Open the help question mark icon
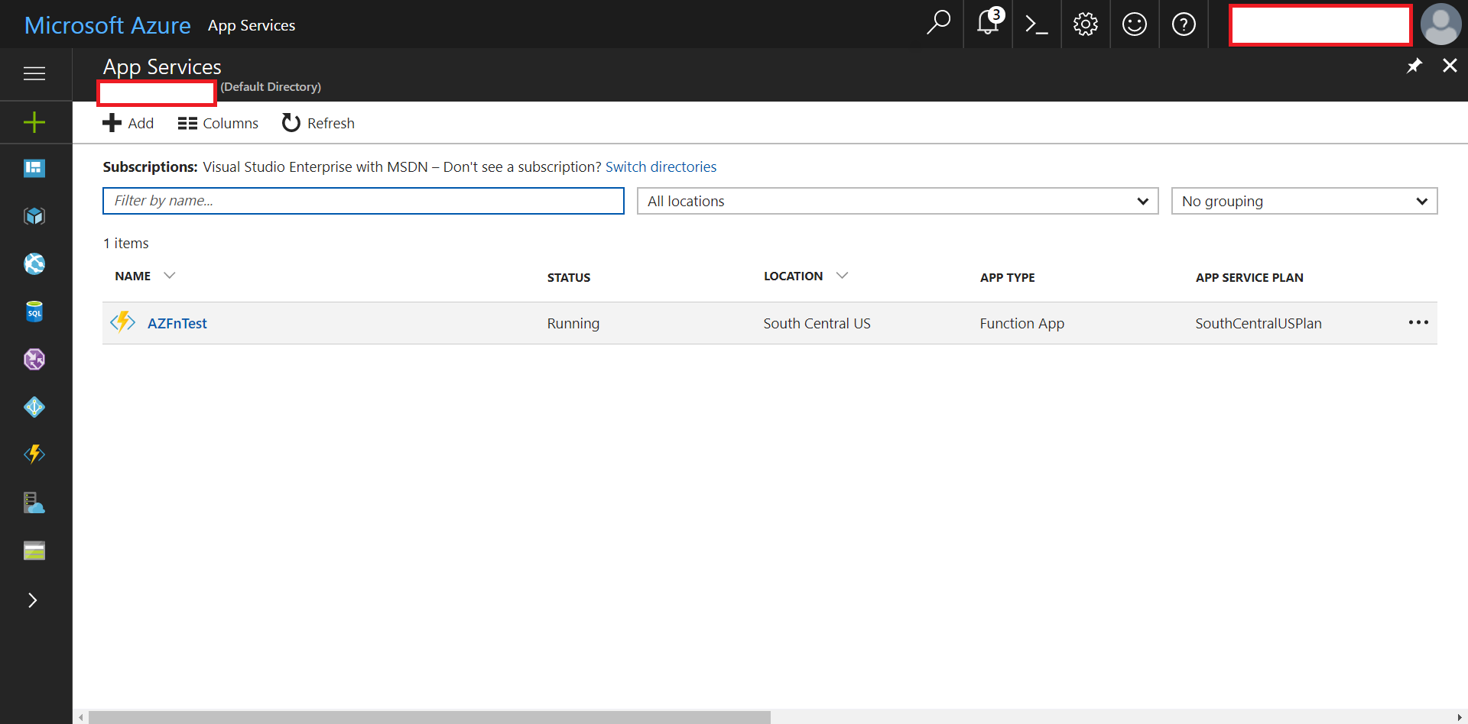Screen dimensions: 1468x724 tap(1184, 24)
